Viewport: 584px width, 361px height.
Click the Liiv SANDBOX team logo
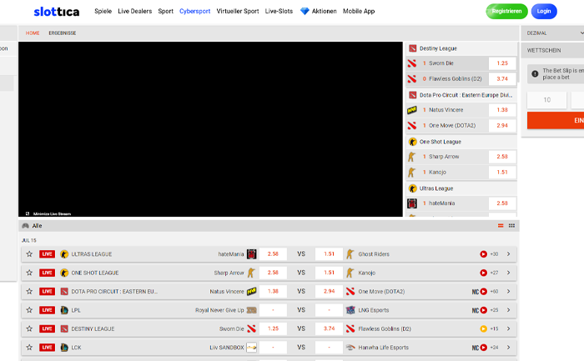point(252,347)
